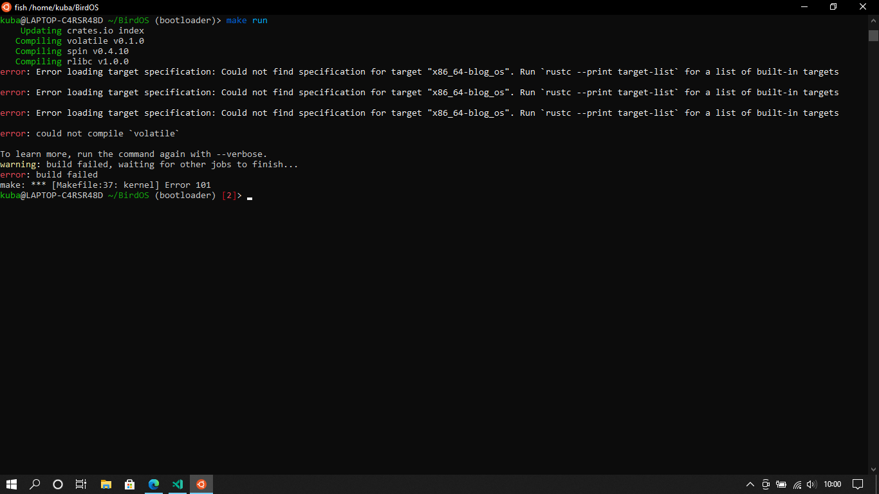Open the calendar by clicking the clock
The width and height of the screenshot is (879, 494).
[x=832, y=484]
